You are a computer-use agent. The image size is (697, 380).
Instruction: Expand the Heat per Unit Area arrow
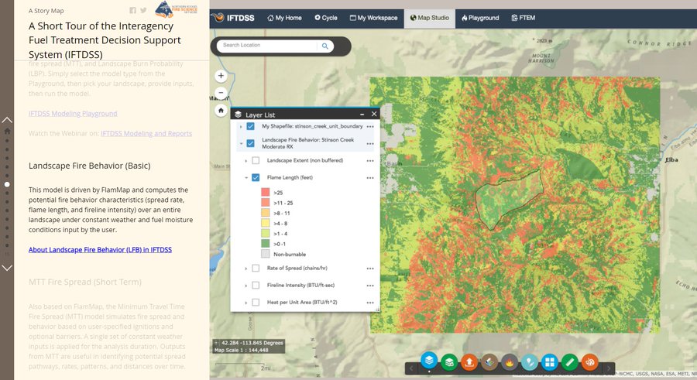(x=245, y=303)
